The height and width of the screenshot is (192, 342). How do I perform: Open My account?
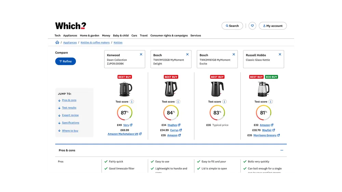273,26
